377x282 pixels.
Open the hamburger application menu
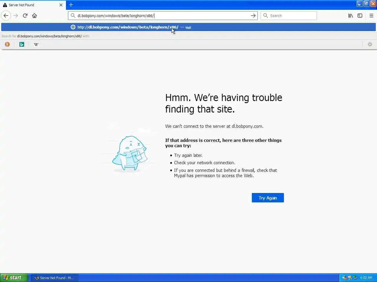(x=371, y=16)
